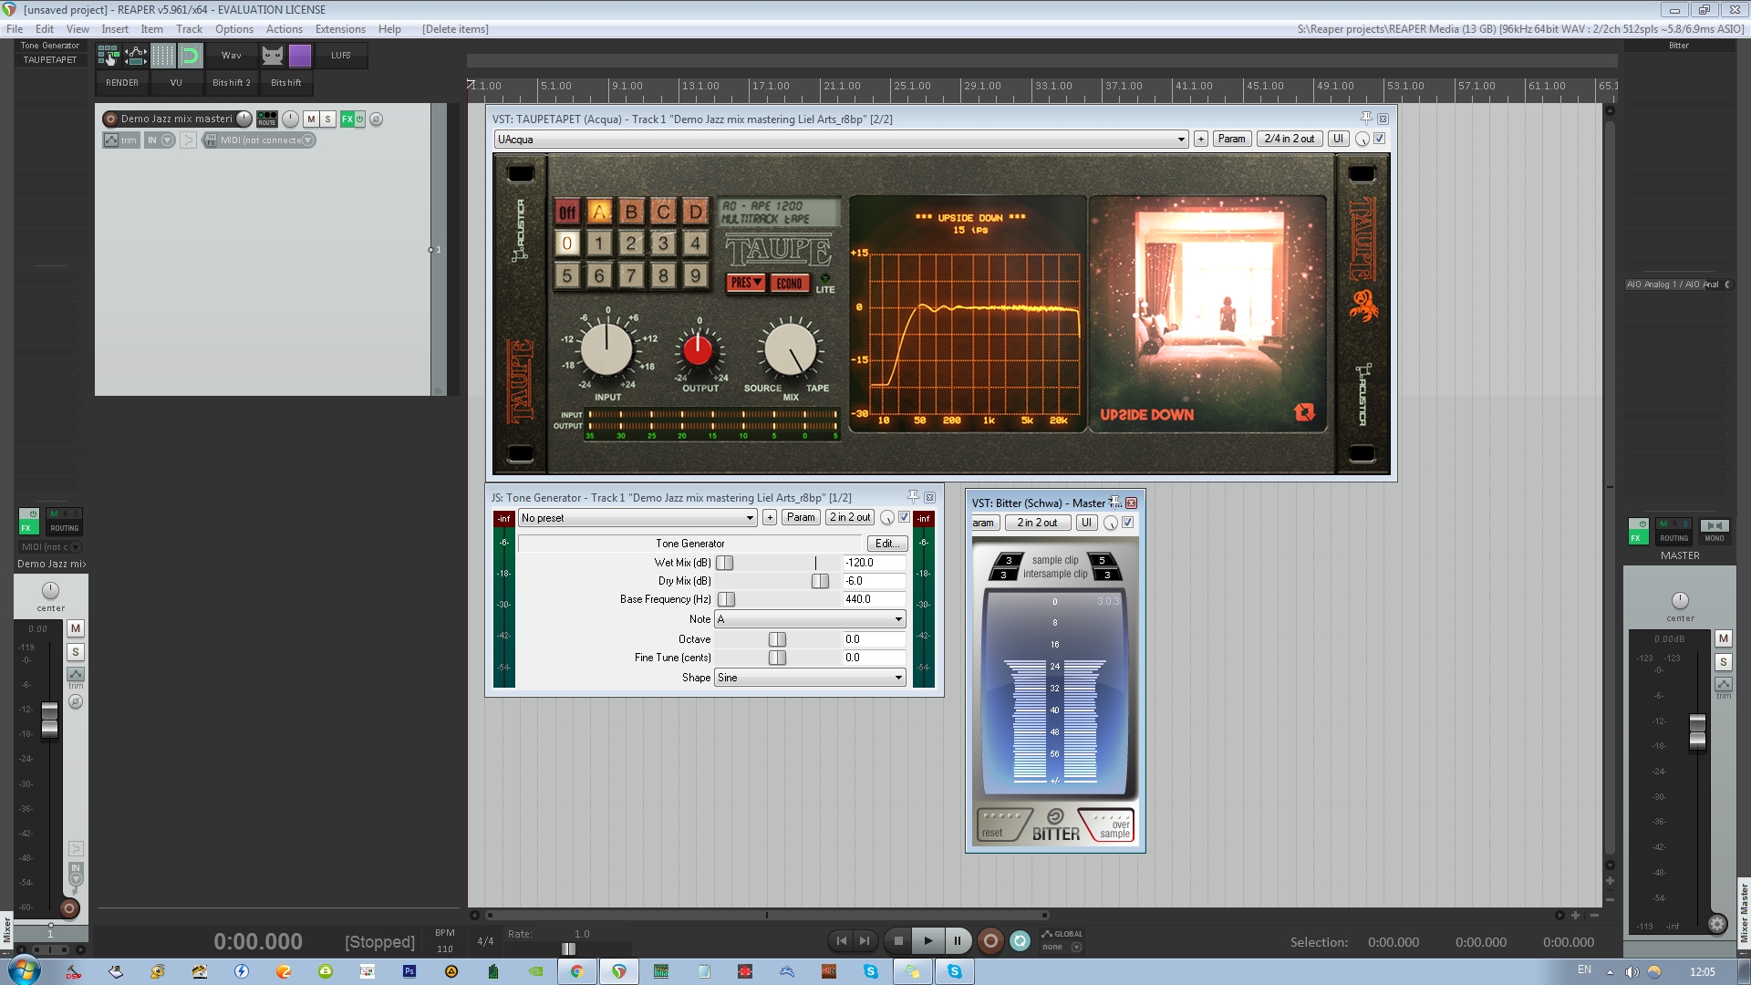
Task: Click the Bitter oversample button
Action: click(x=1111, y=826)
